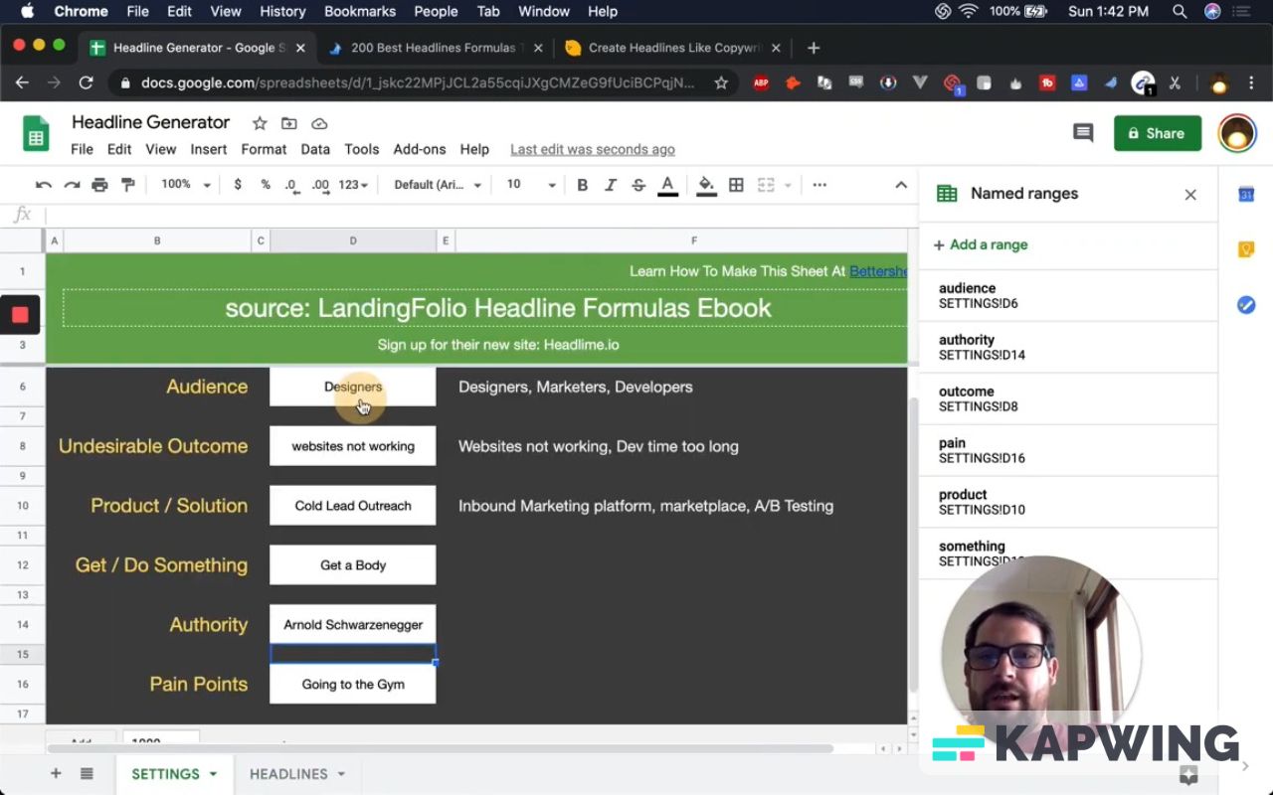Click the cloud save status icon

tap(319, 123)
